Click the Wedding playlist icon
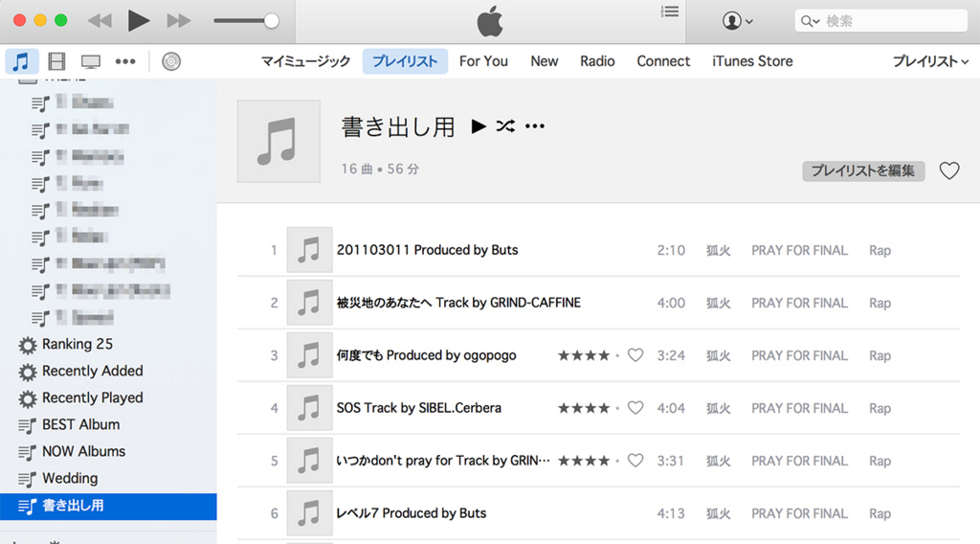The image size is (980, 544). pos(27,480)
